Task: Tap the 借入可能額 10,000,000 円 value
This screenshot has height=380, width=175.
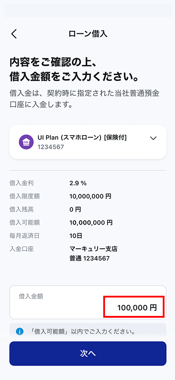Action: (91, 222)
